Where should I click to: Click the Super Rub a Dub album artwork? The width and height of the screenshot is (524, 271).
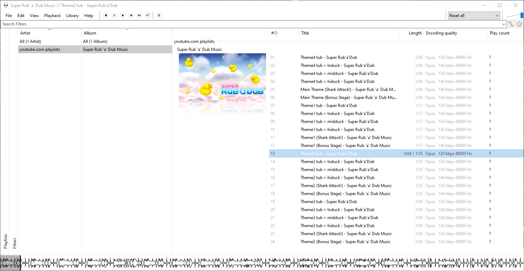click(x=222, y=84)
